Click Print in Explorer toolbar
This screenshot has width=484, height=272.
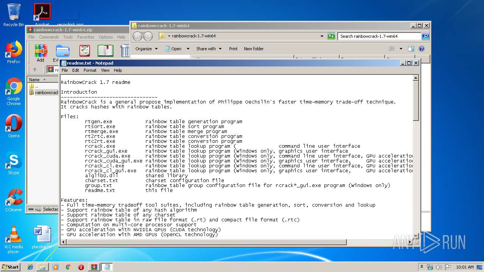point(233,49)
